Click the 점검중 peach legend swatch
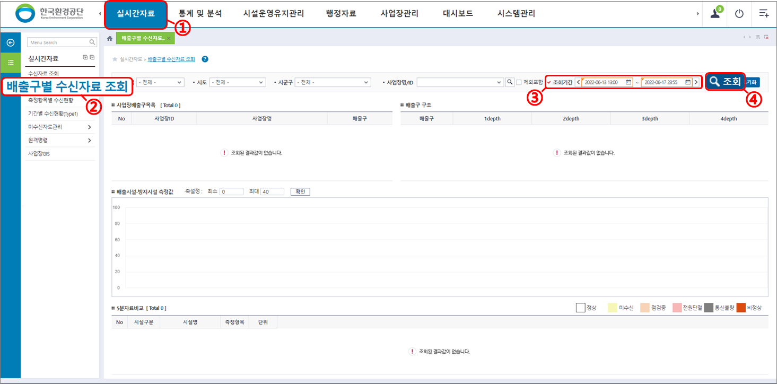The width and height of the screenshot is (777, 384). pos(644,308)
